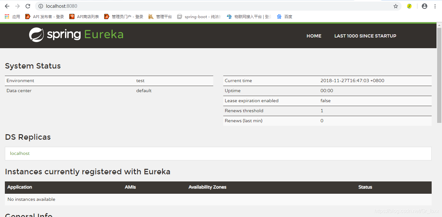
Task: Select the Current time value 2018-11-27T16:47:03
Action: click(352, 81)
